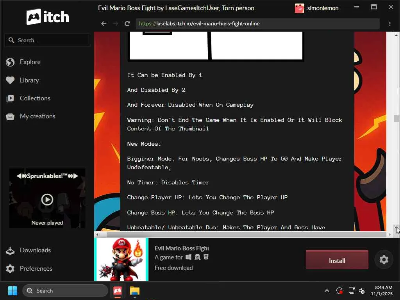Open the three-dot browser menu

click(x=390, y=24)
